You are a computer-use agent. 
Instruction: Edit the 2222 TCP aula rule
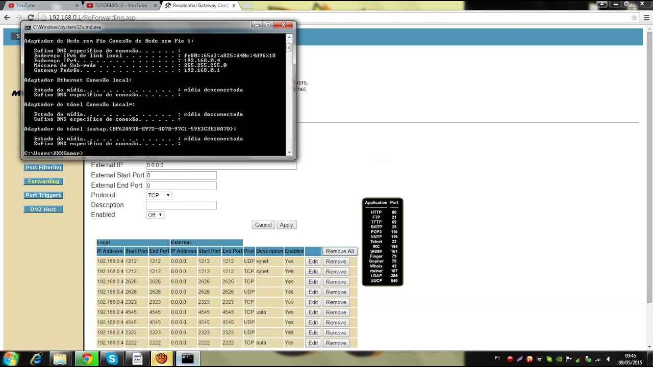tap(313, 343)
